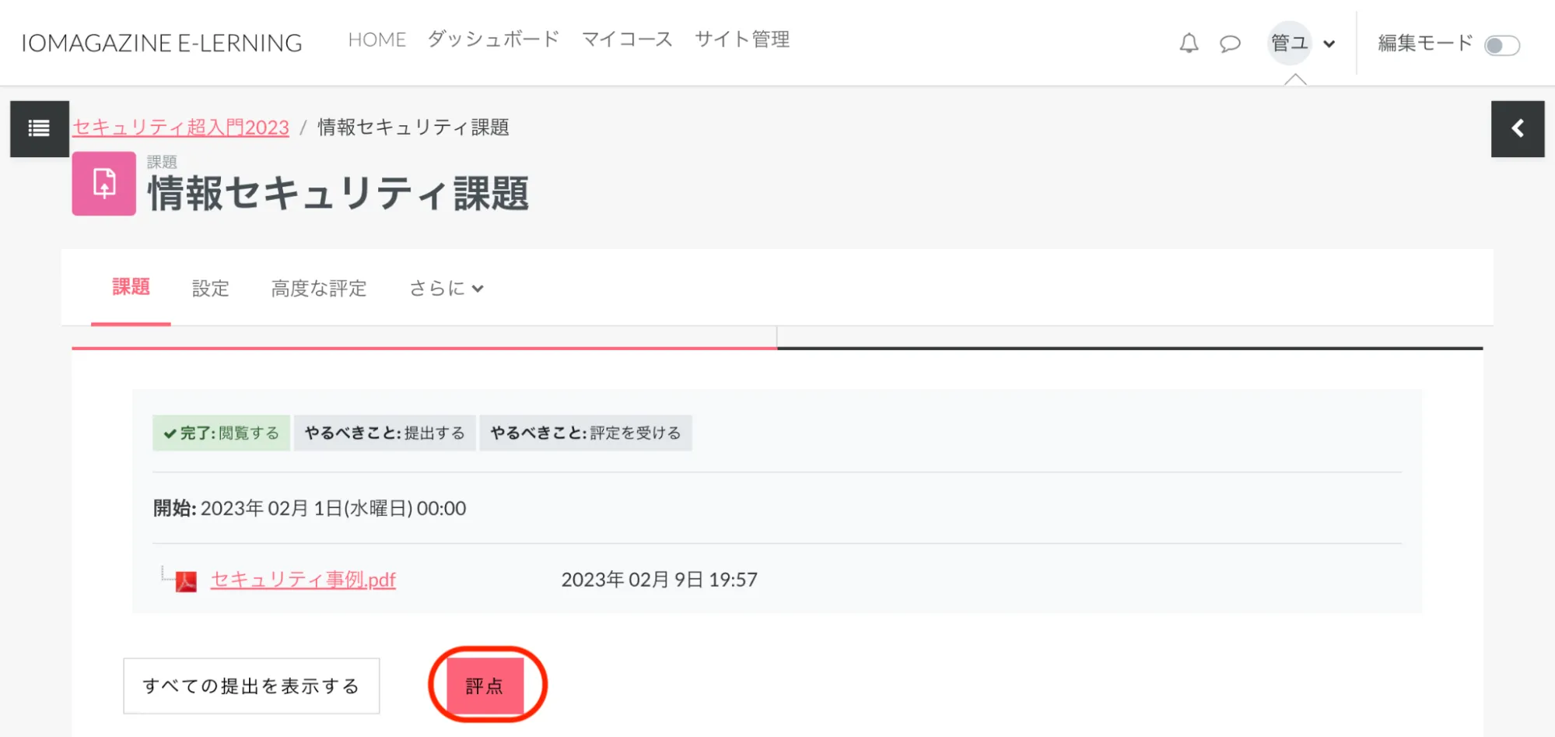
Task: Go to セキュリティ超入門2023 breadcrumb
Action: (180, 127)
